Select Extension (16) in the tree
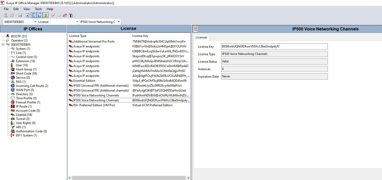Screen dimensions: 382x180 pyautogui.click(x=26, y=61)
